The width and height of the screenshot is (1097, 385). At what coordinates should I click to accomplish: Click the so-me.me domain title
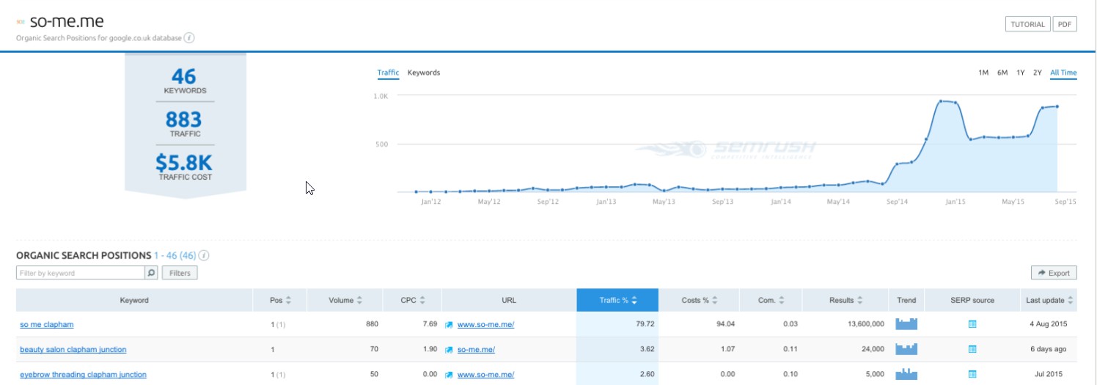(67, 22)
